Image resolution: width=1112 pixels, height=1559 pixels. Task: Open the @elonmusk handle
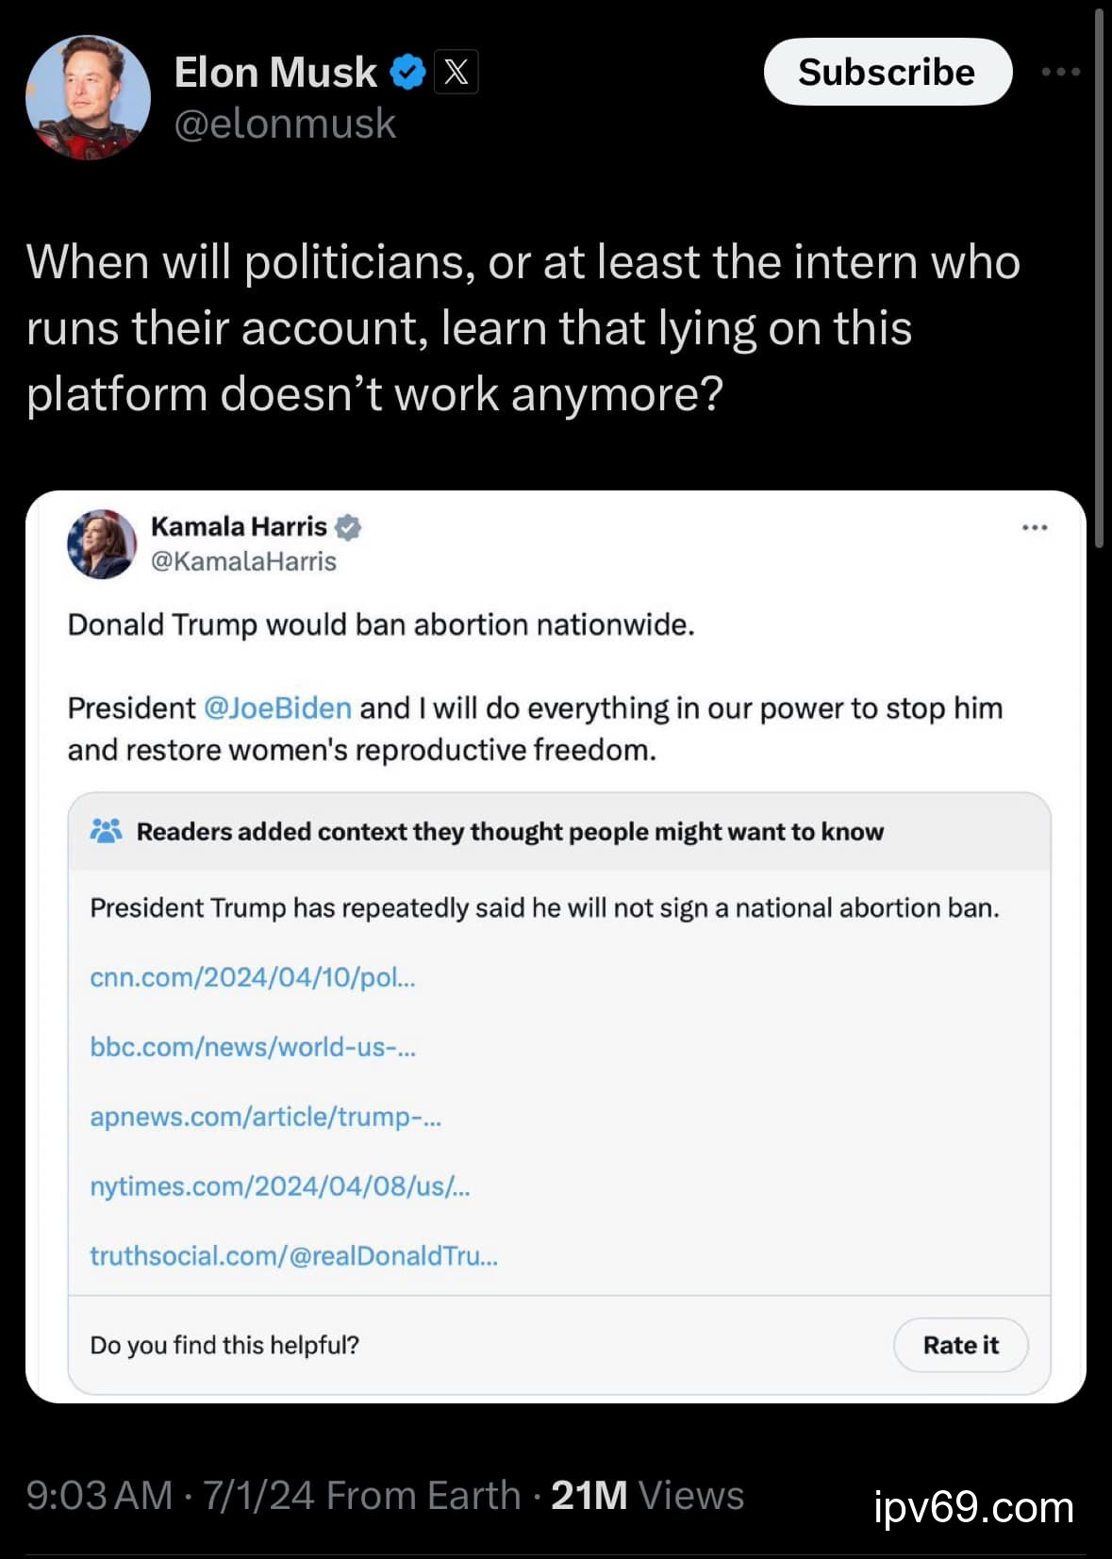point(285,124)
